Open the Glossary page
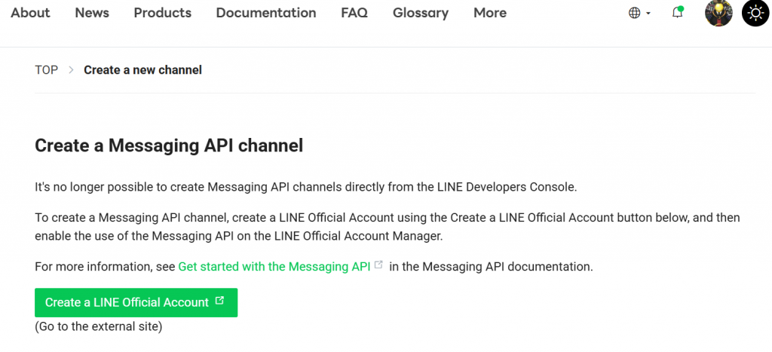Viewport: 772px width, 352px height. click(x=421, y=13)
